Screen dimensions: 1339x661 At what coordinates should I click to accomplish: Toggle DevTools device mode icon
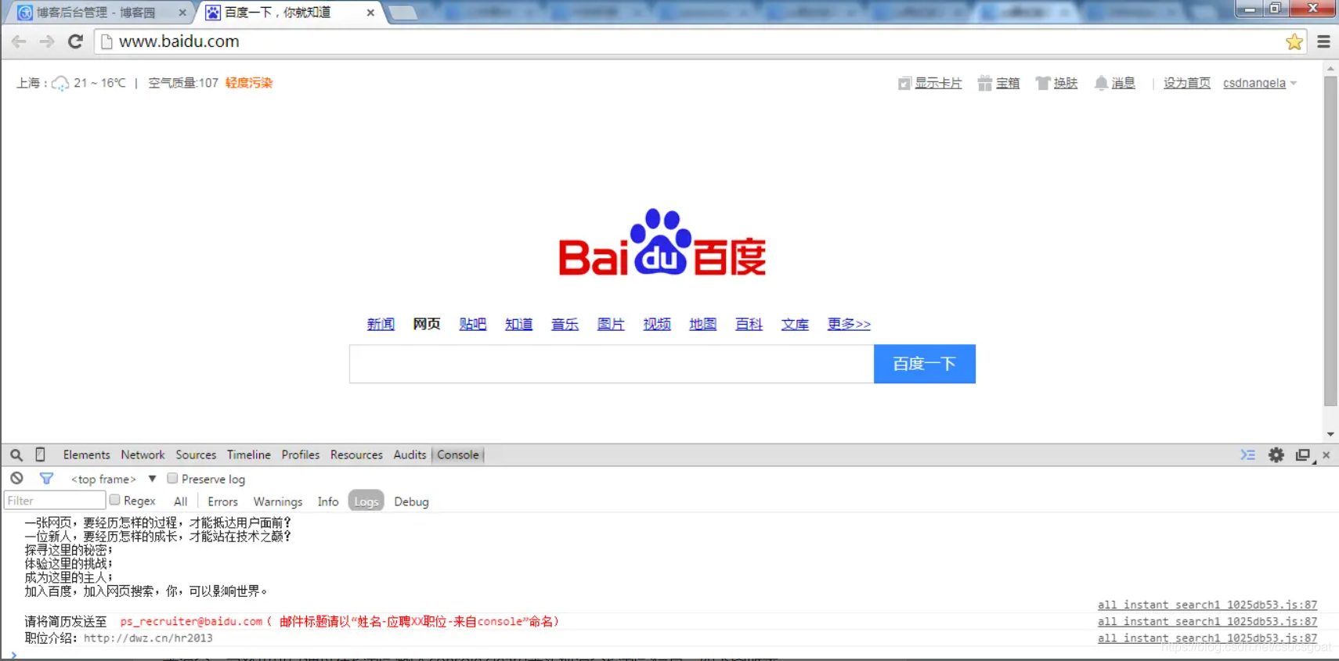(41, 454)
